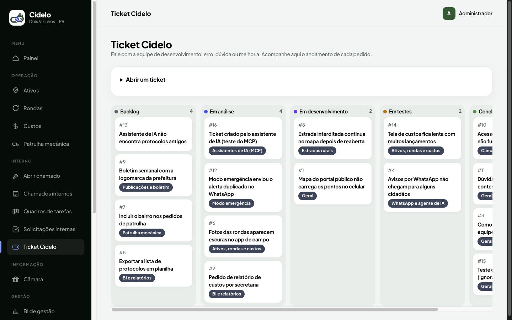Viewport: 512px width, 320px height.
Task: Open the Painel menu item
Action: 46,58
